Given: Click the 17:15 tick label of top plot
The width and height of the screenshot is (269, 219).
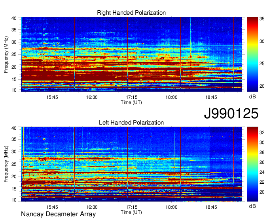Looking at the screenshot, I should [132, 97].
